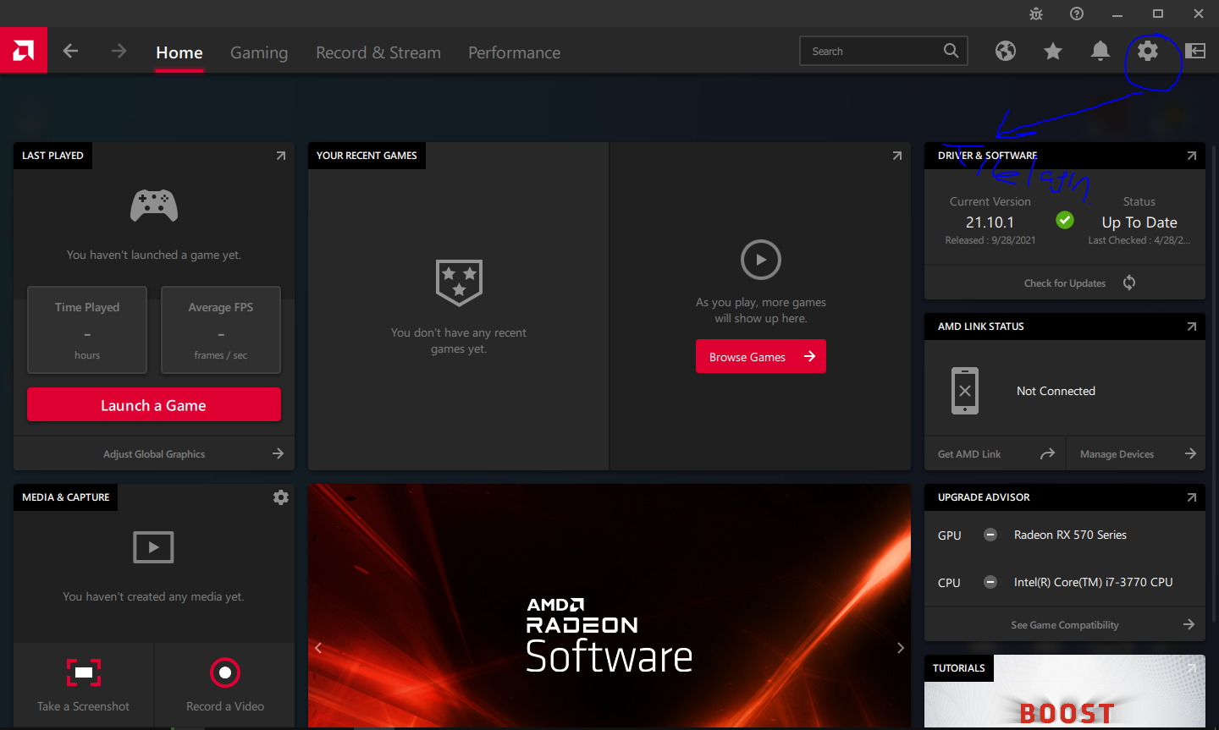1219x730 pixels.
Task: Click the media play icon in Media & Capture
Action: point(153,547)
